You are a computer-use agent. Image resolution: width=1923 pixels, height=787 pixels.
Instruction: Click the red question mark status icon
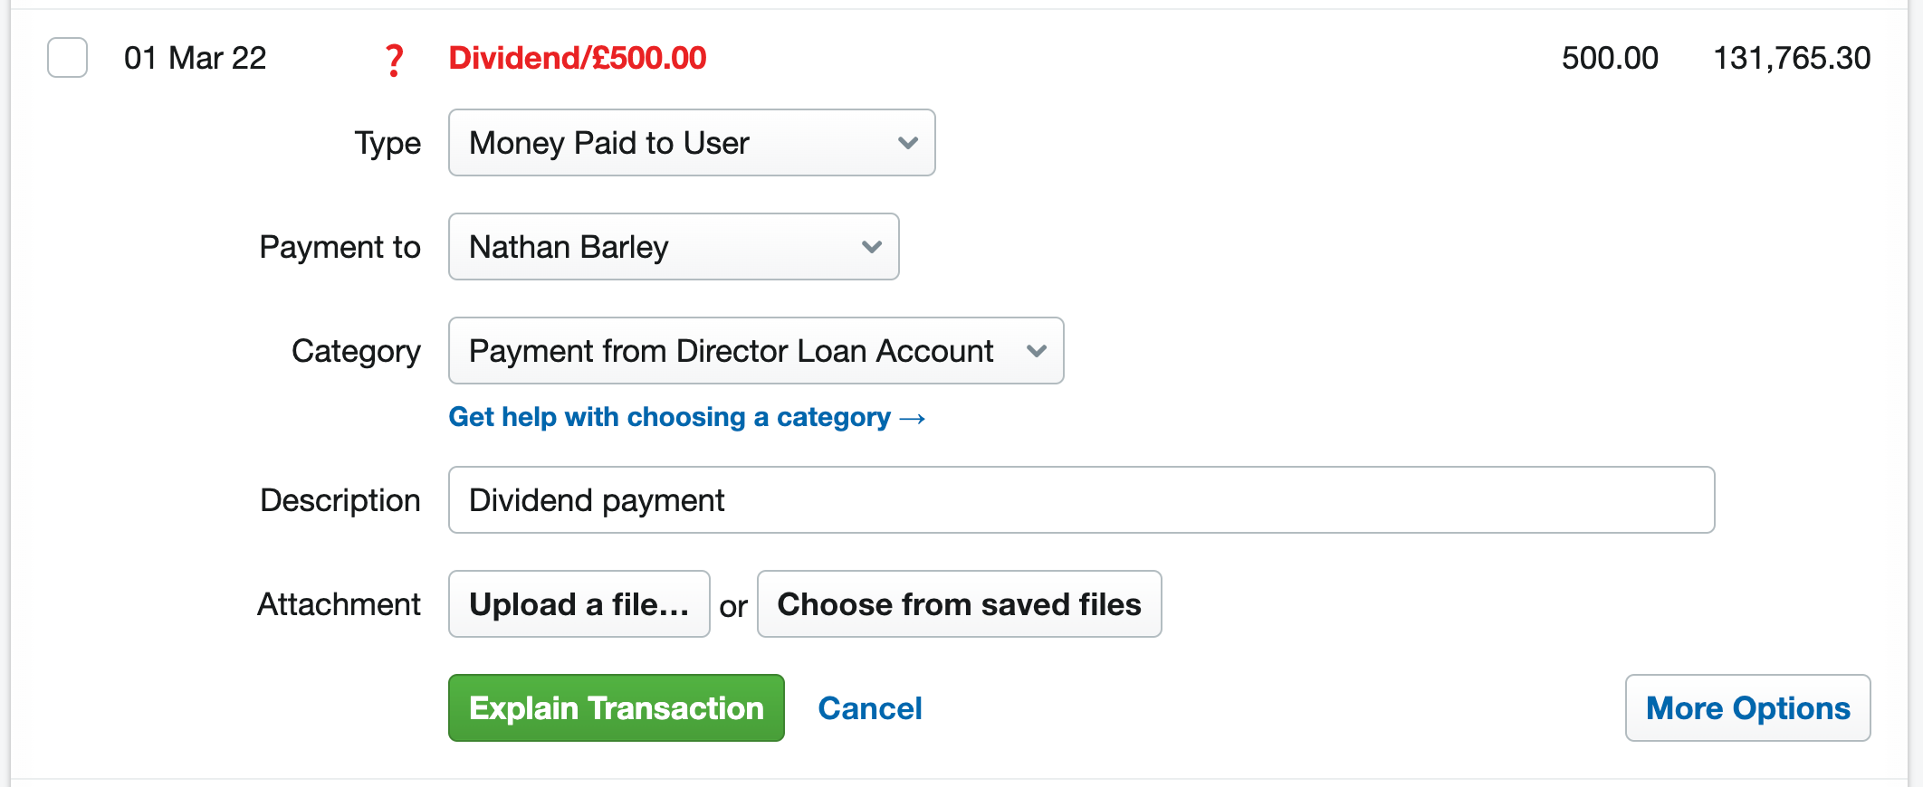(x=394, y=58)
